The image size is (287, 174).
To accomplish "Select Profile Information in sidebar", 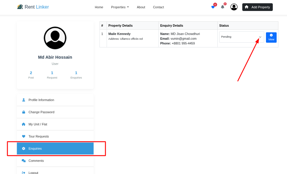I will [41, 100].
